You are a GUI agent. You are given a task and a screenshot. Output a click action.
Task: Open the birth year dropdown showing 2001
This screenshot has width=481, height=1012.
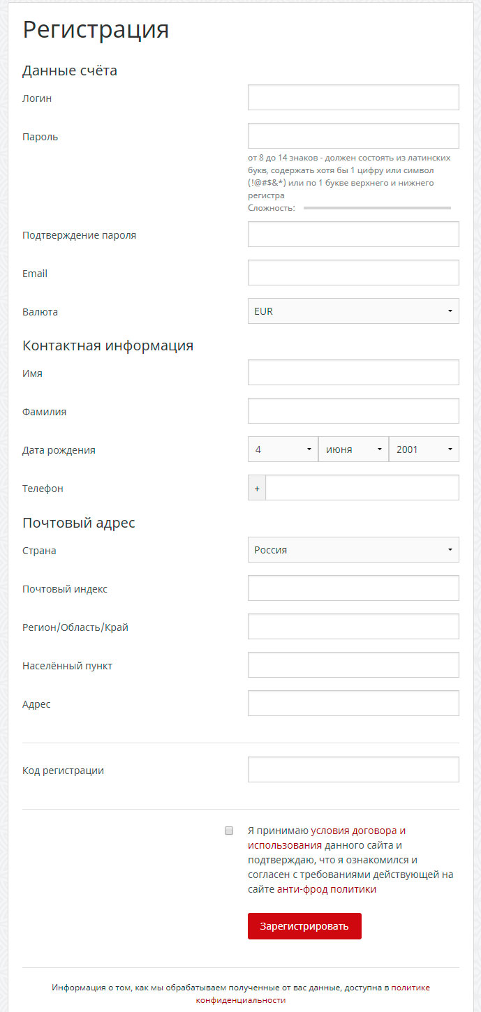point(424,449)
